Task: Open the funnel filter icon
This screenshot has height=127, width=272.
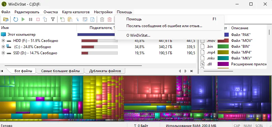Action: coord(53,19)
